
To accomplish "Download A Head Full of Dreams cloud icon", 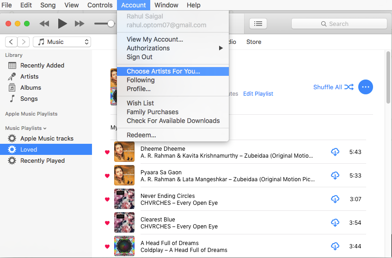I will pos(335,246).
